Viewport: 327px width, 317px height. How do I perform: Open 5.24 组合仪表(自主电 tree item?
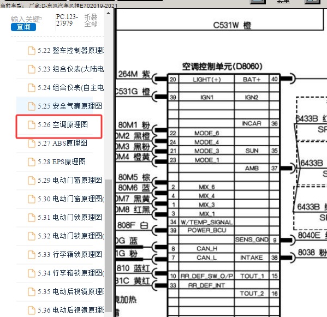coord(71,87)
